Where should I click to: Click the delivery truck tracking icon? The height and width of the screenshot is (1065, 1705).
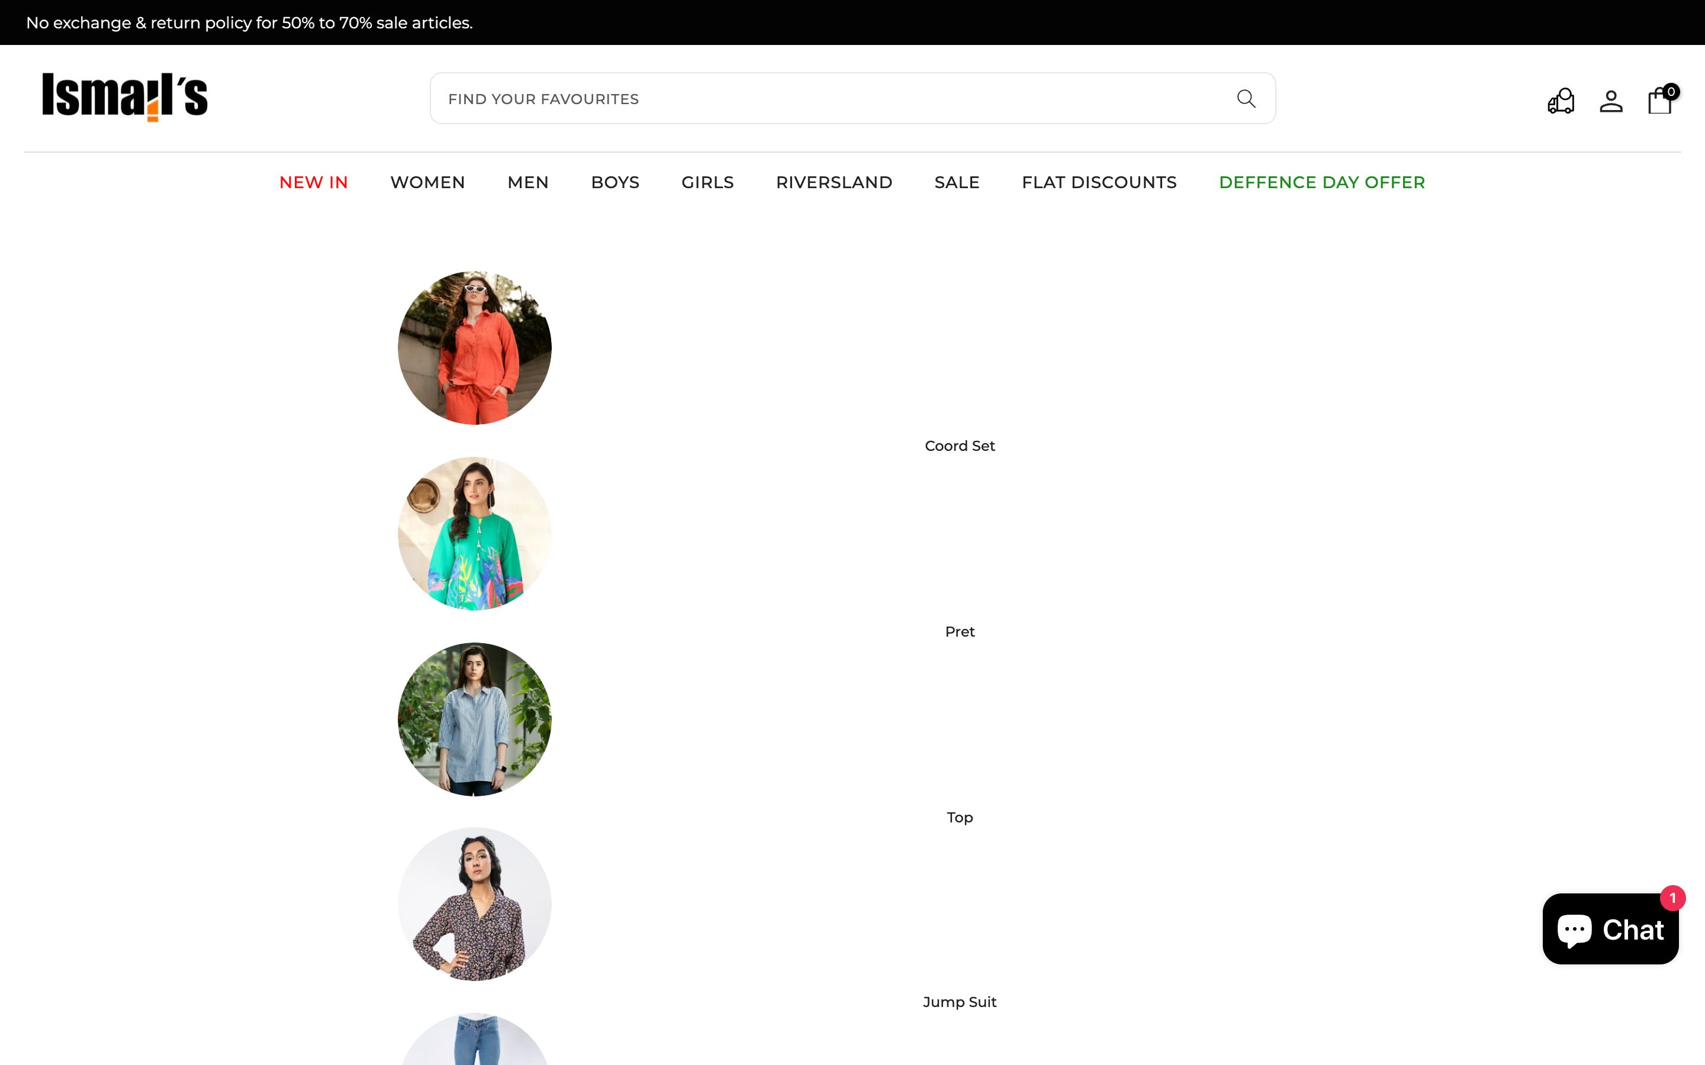[x=1561, y=101]
